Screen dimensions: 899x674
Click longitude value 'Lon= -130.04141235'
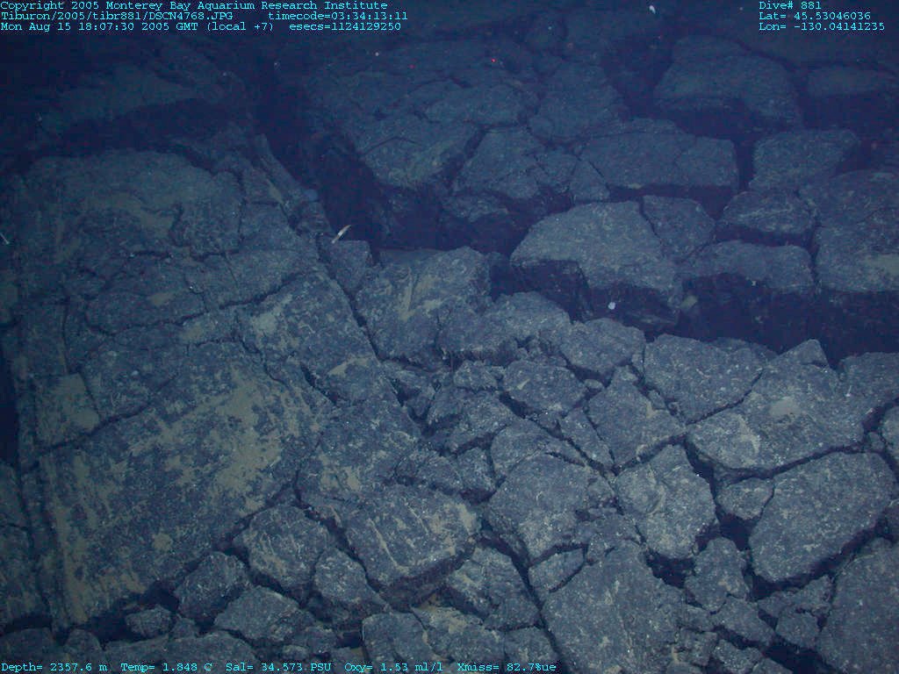[822, 26]
